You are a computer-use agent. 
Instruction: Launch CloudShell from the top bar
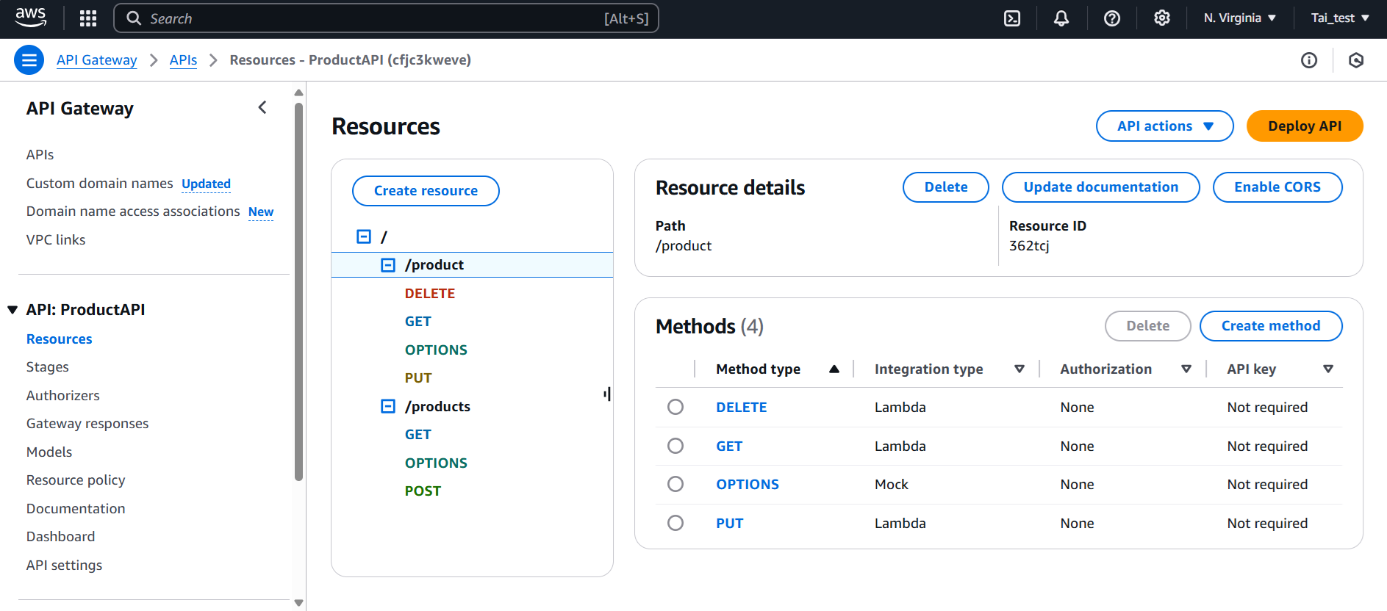click(x=1012, y=18)
